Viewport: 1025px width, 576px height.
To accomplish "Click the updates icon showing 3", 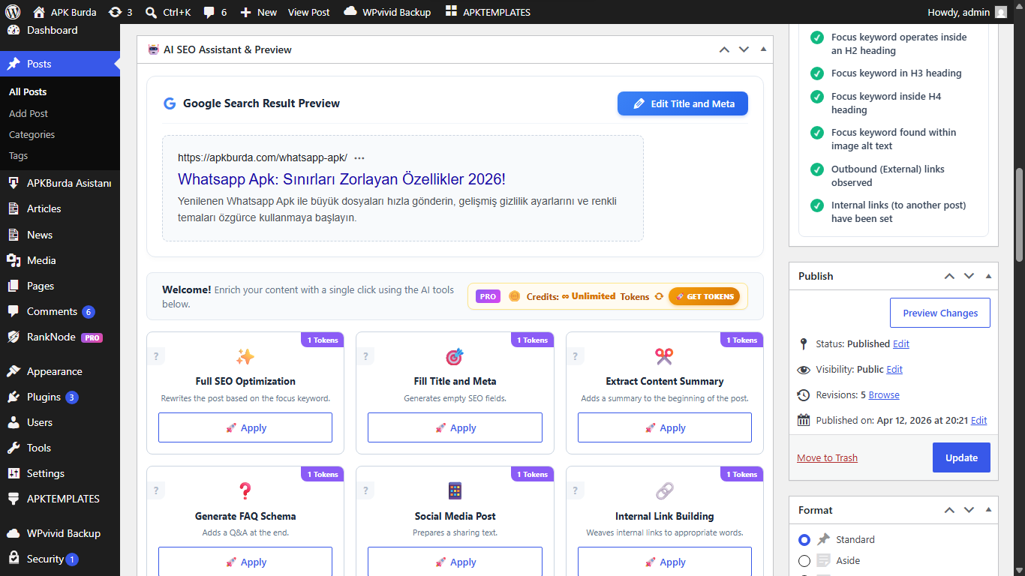I will pyautogui.click(x=120, y=12).
